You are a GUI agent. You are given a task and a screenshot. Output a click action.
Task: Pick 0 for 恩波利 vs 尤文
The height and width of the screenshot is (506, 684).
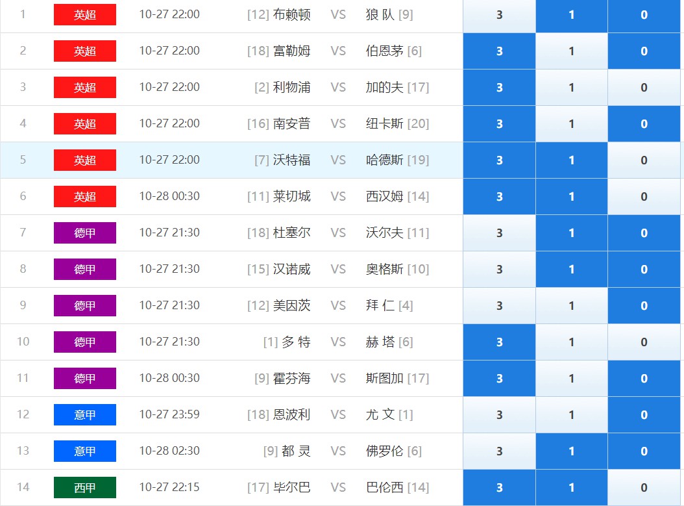[644, 415]
